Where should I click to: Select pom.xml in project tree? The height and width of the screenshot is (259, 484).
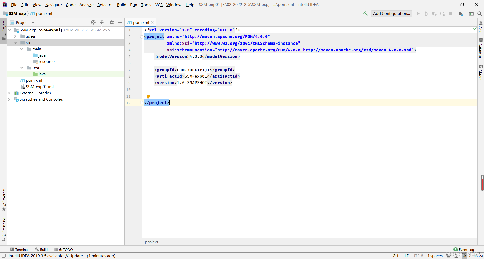(34, 80)
